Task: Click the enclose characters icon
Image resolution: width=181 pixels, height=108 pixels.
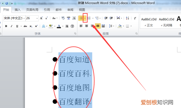Action: [x=72, y=26]
